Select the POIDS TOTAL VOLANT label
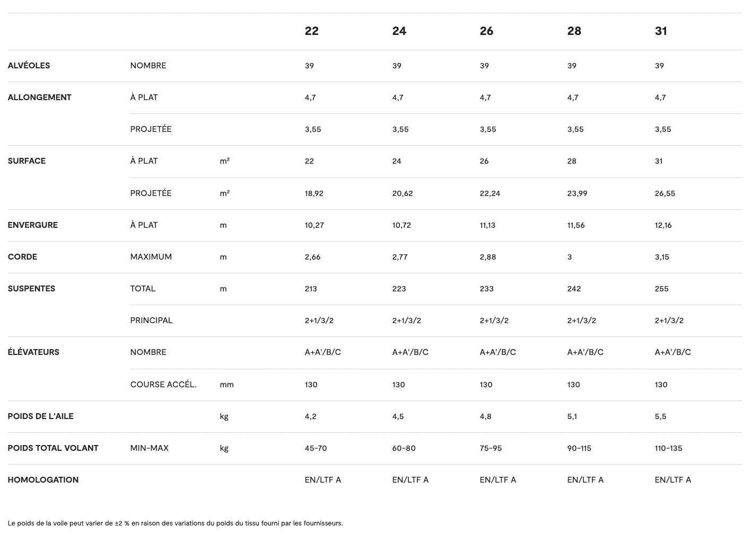Image resolution: width=751 pixels, height=534 pixels. (53, 448)
